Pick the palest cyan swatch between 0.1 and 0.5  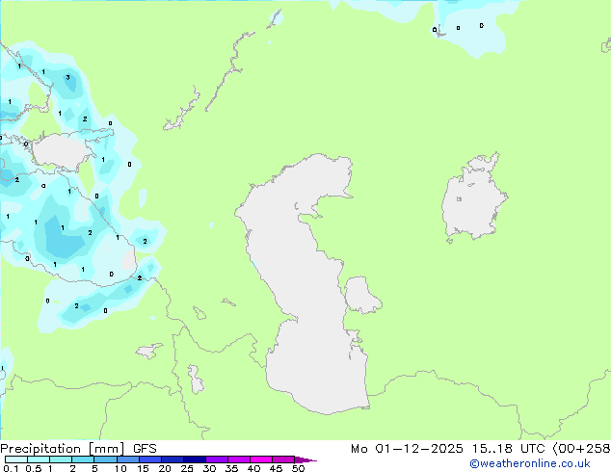tap(16, 459)
